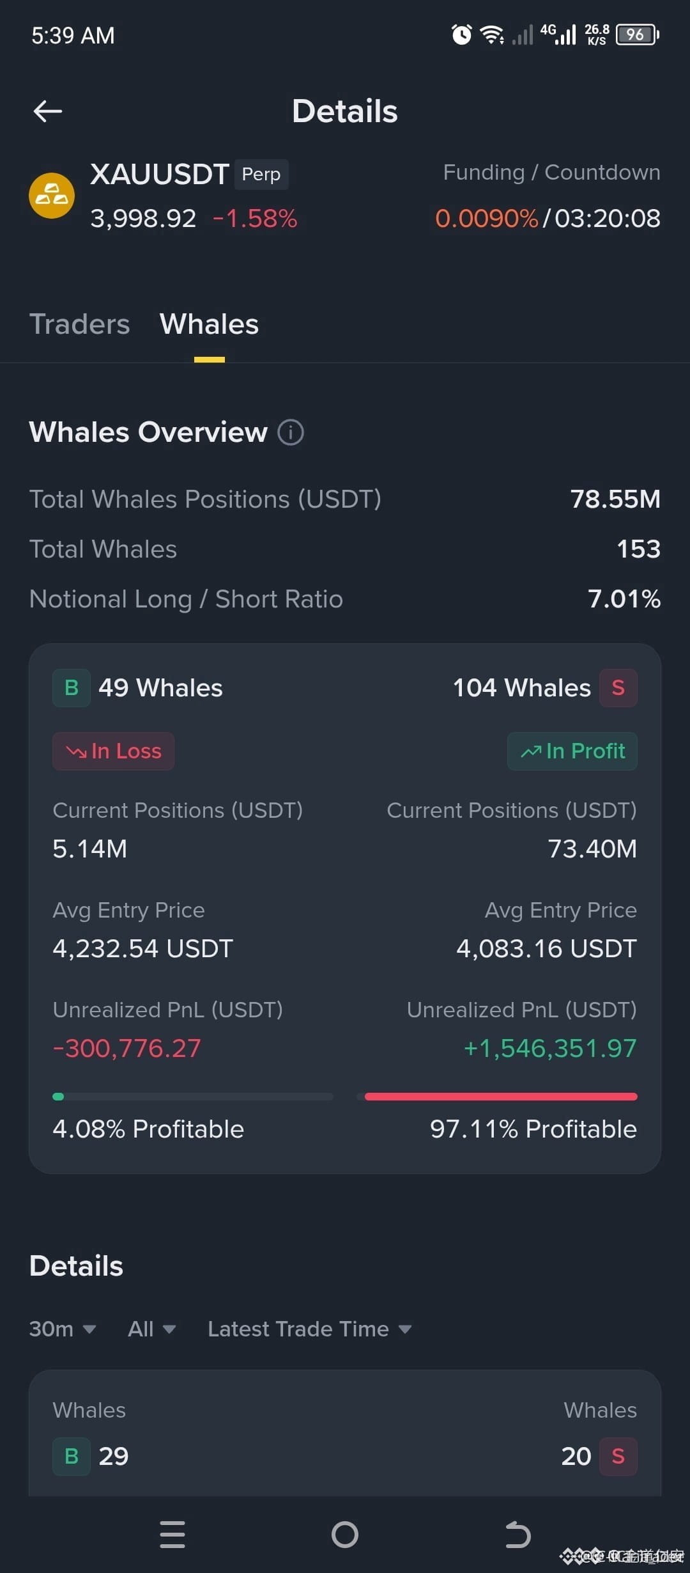Tap the Perp contract tag
690x1573 pixels.
(261, 175)
